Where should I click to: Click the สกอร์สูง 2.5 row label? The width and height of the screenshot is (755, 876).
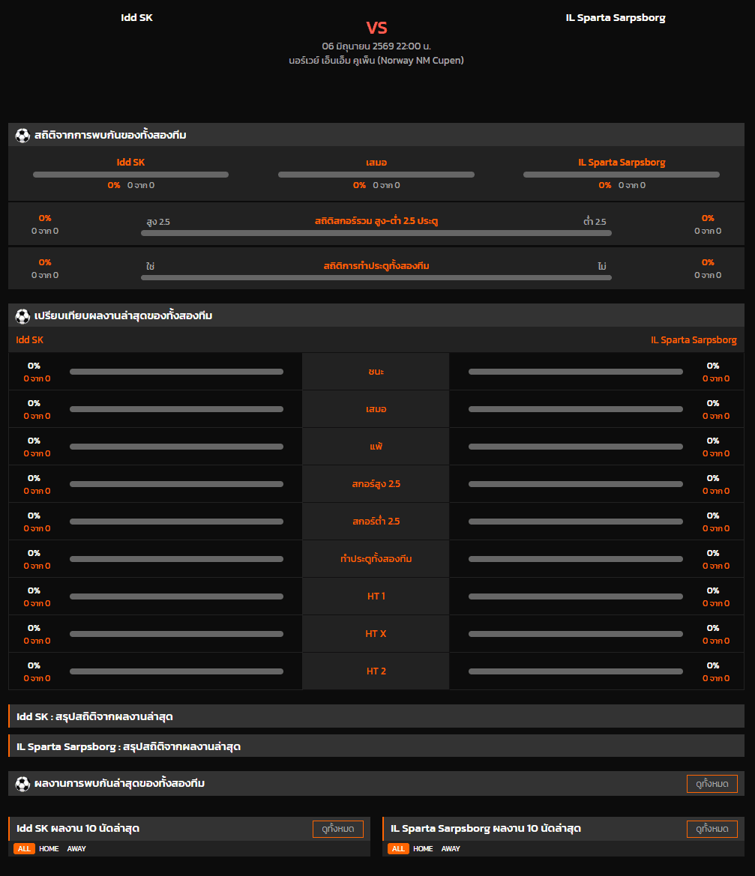[376, 484]
